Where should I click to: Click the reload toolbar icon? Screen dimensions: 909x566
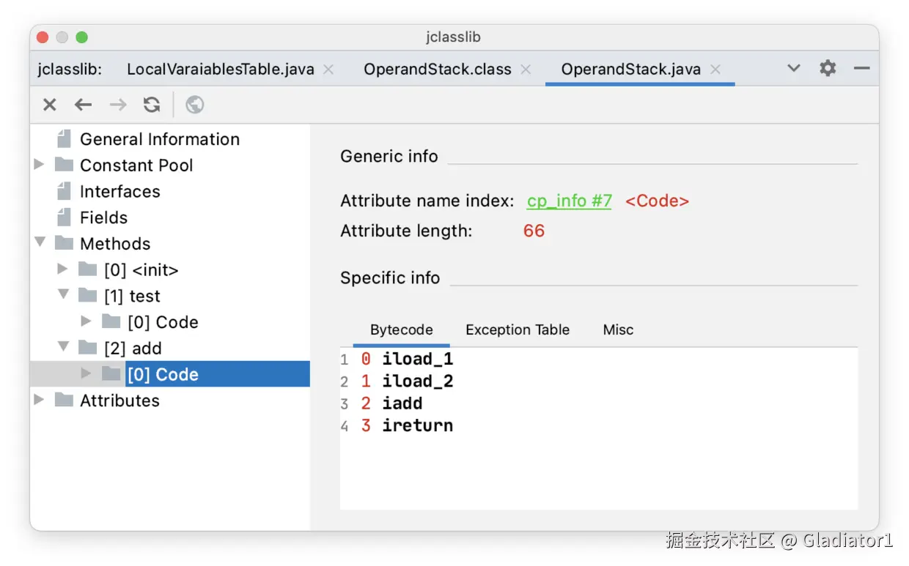pyautogui.click(x=152, y=105)
